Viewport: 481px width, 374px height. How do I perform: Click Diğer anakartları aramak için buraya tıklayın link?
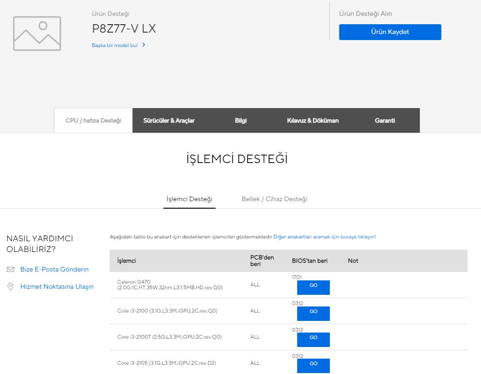point(324,237)
